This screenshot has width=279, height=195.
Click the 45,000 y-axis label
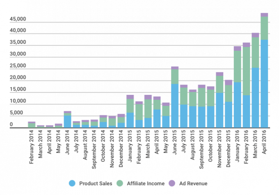[x=18, y=19]
